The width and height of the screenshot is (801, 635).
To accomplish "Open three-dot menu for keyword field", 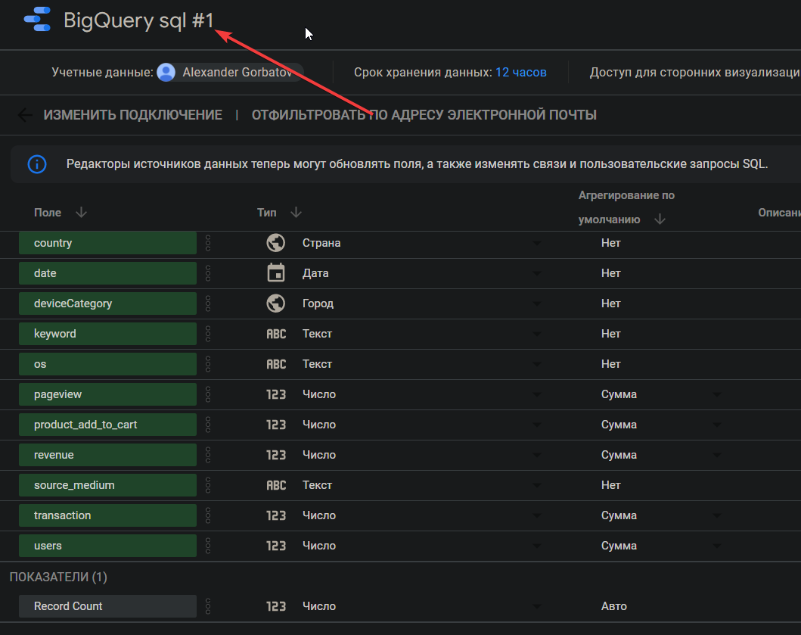I will coord(208,334).
